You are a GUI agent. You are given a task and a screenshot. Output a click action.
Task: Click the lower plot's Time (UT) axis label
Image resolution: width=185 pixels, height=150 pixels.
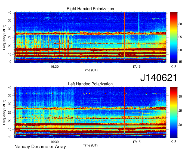click(x=90, y=145)
